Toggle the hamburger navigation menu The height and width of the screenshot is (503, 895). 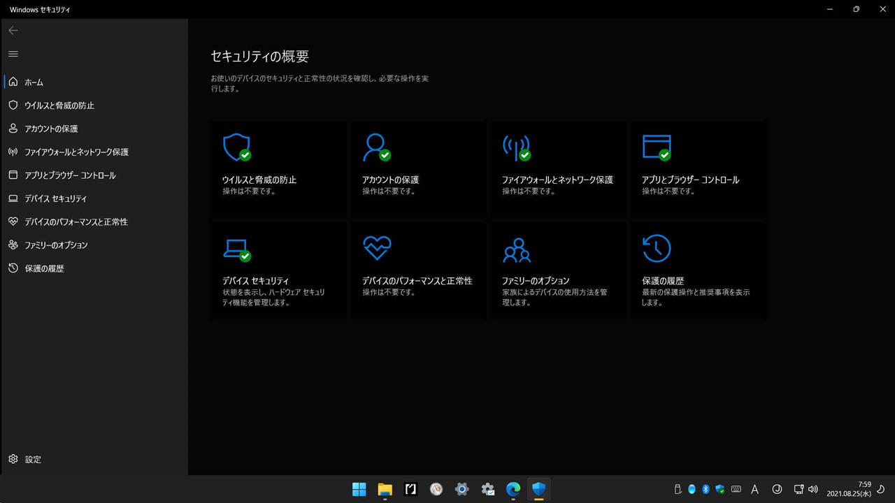coord(13,54)
